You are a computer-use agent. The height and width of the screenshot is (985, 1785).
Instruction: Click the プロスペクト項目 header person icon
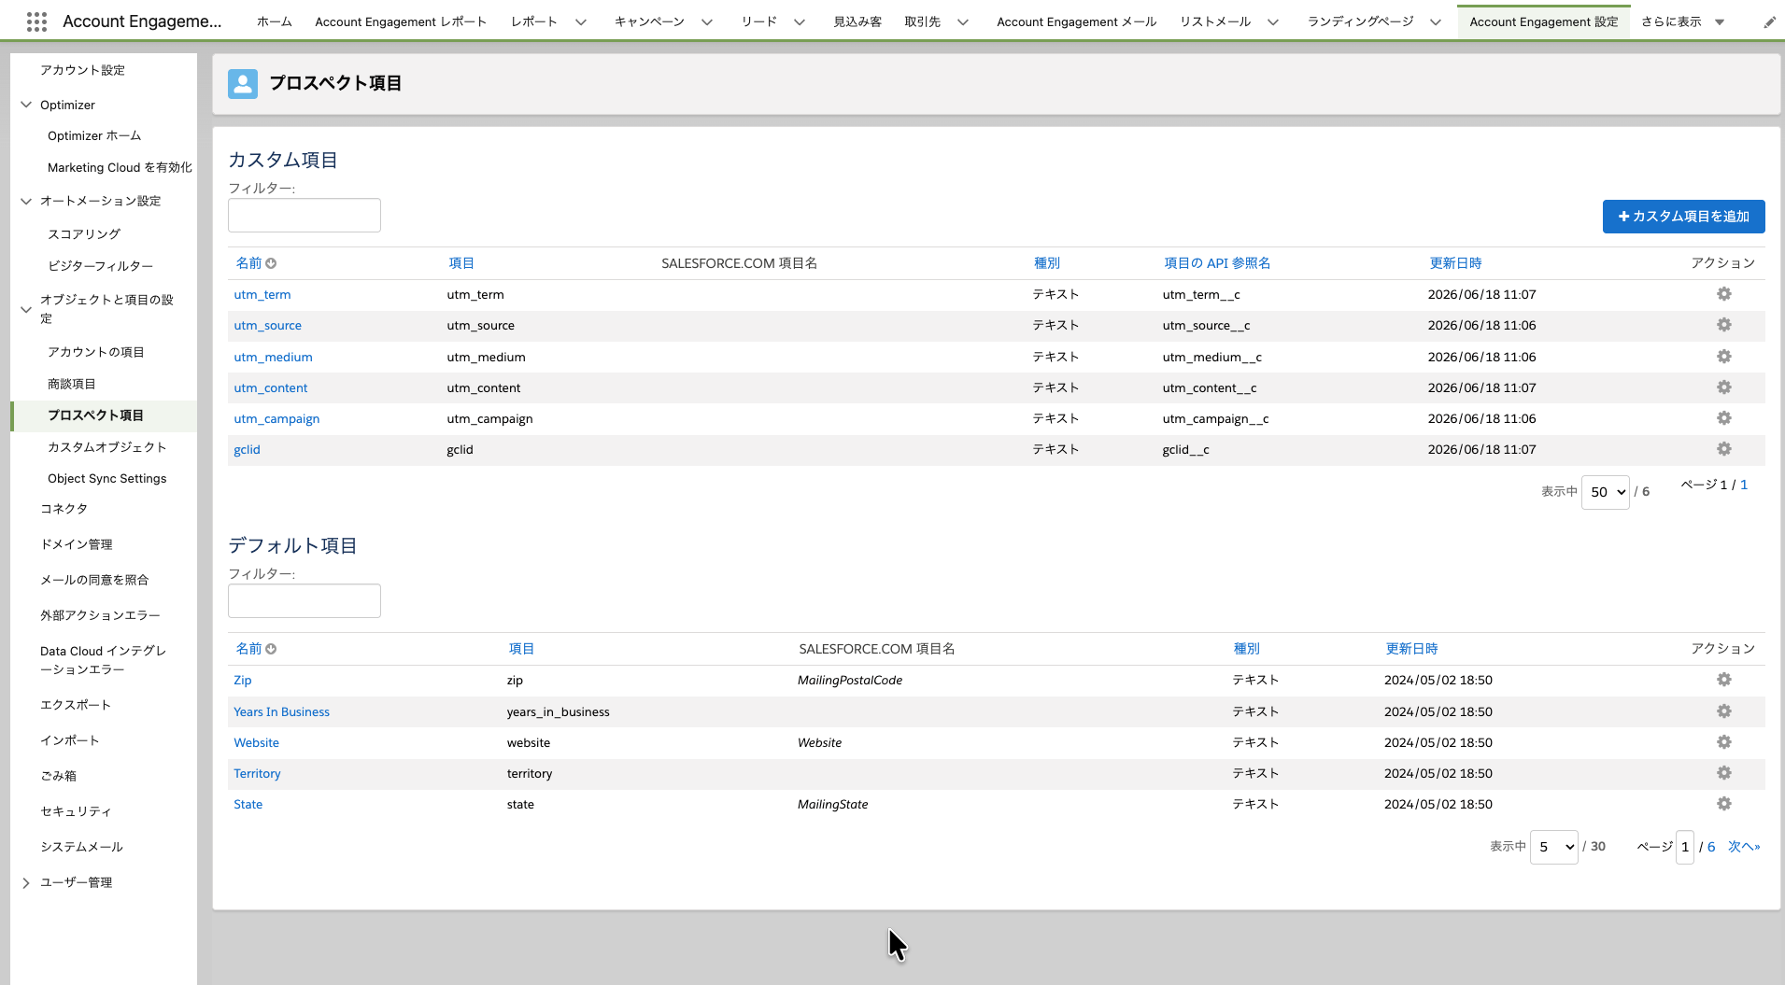click(243, 84)
